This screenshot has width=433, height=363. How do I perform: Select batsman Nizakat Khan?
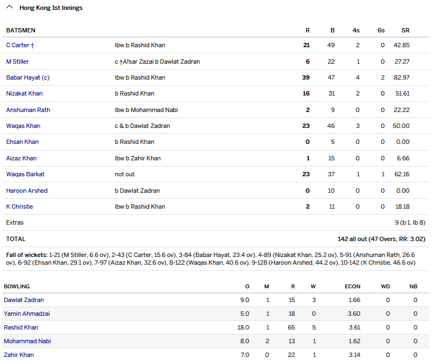point(24,93)
